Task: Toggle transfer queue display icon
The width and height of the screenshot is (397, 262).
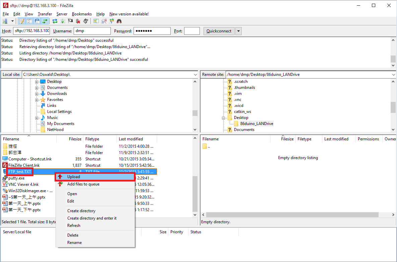Action: coord(45,21)
